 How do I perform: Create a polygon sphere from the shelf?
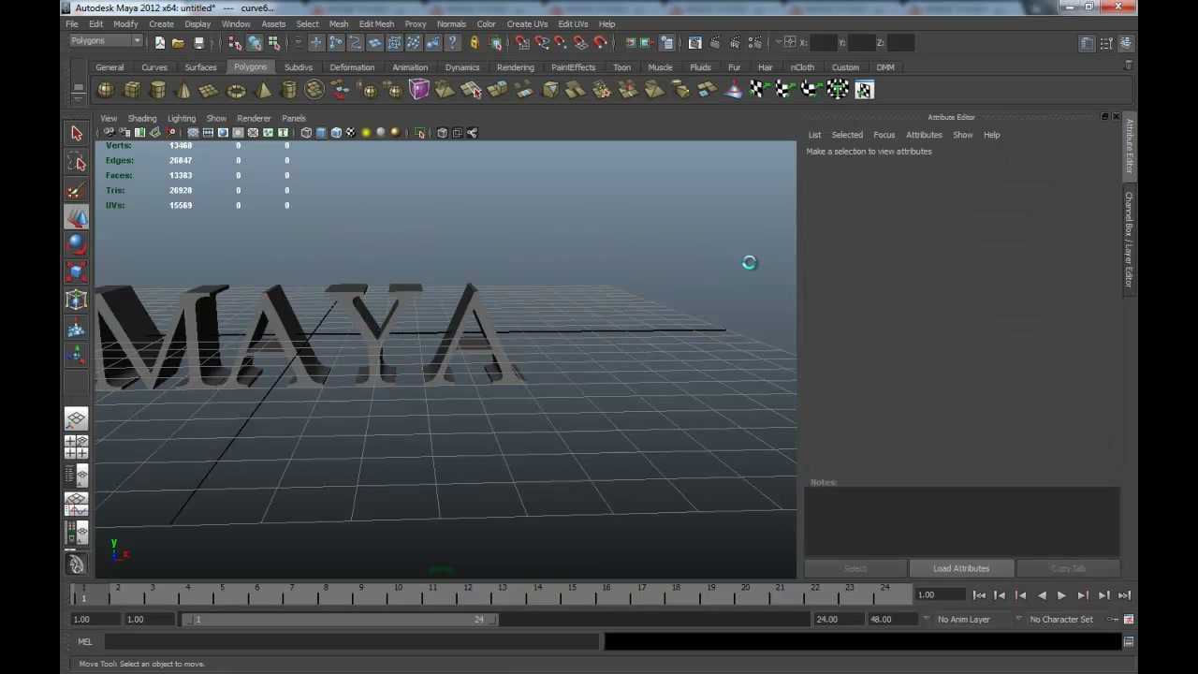click(x=106, y=90)
